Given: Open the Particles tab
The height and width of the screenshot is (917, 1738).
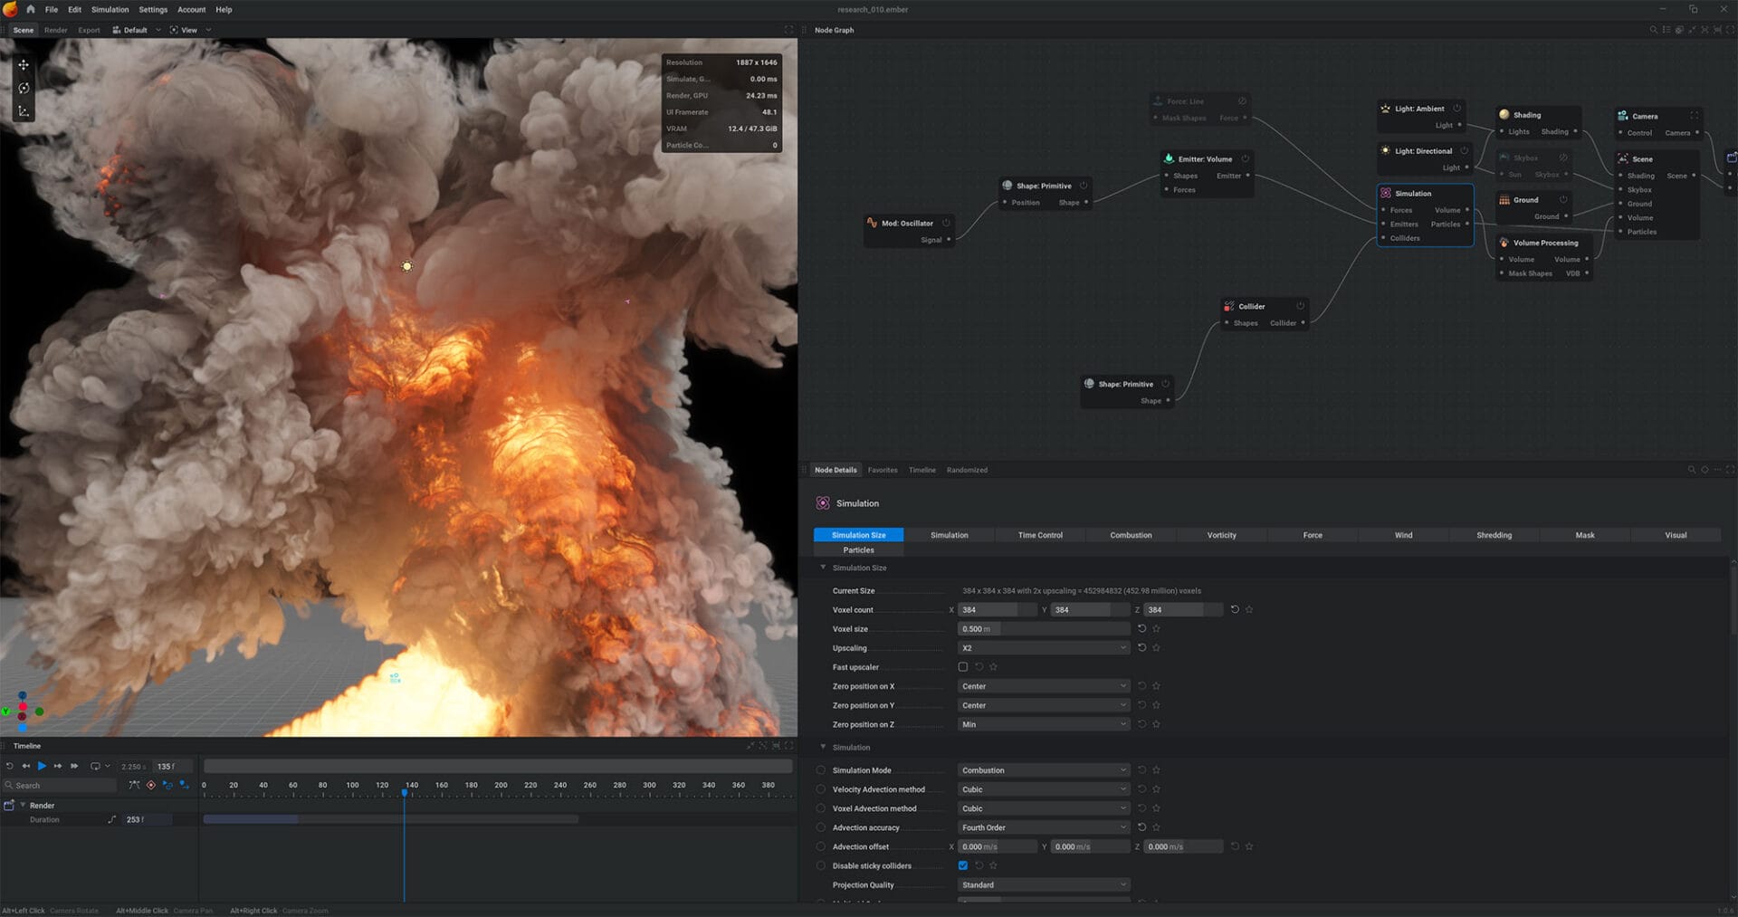Looking at the screenshot, I should pos(858,549).
